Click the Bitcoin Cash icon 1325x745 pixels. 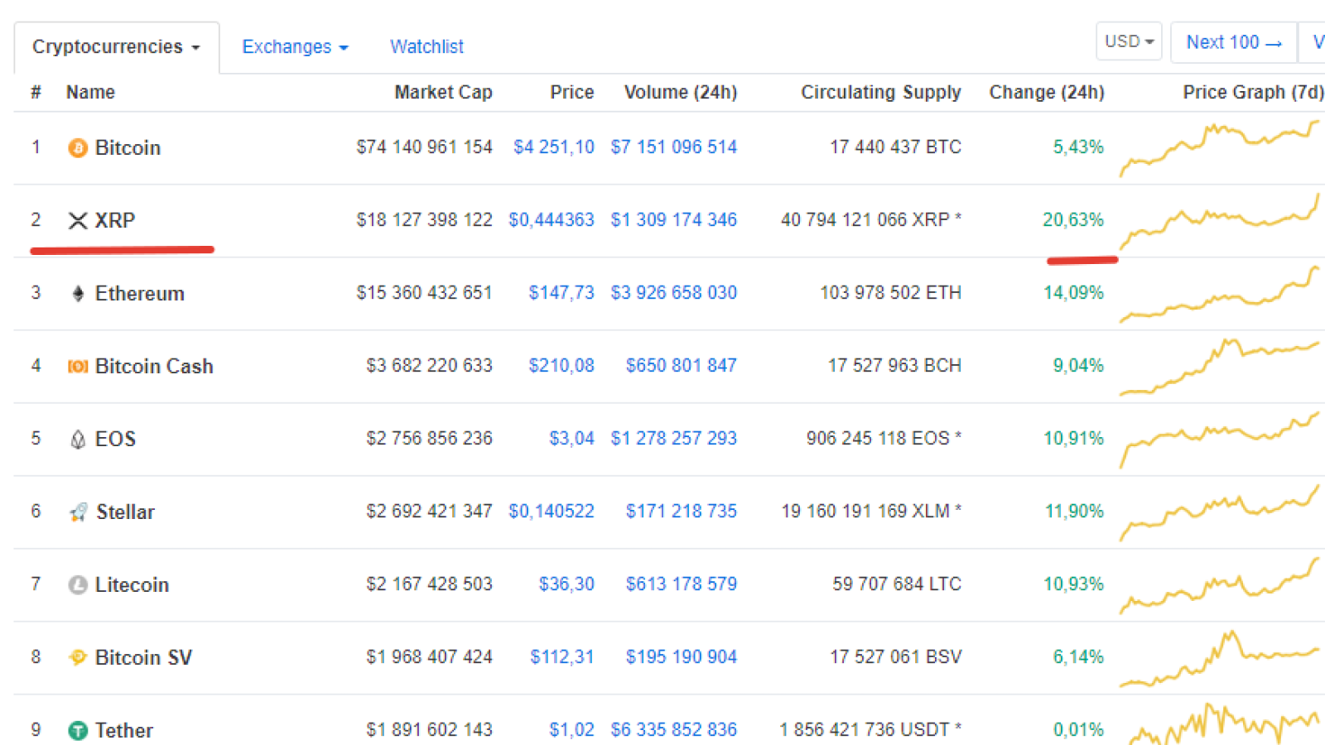[78, 367]
